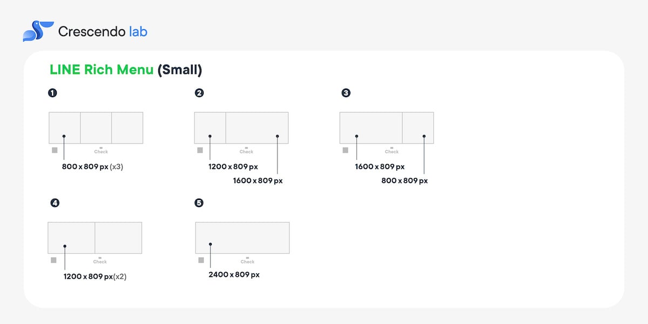The image size is (648, 324).
Task: Click the "Crescendo lab" brand text
Action: point(103,31)
